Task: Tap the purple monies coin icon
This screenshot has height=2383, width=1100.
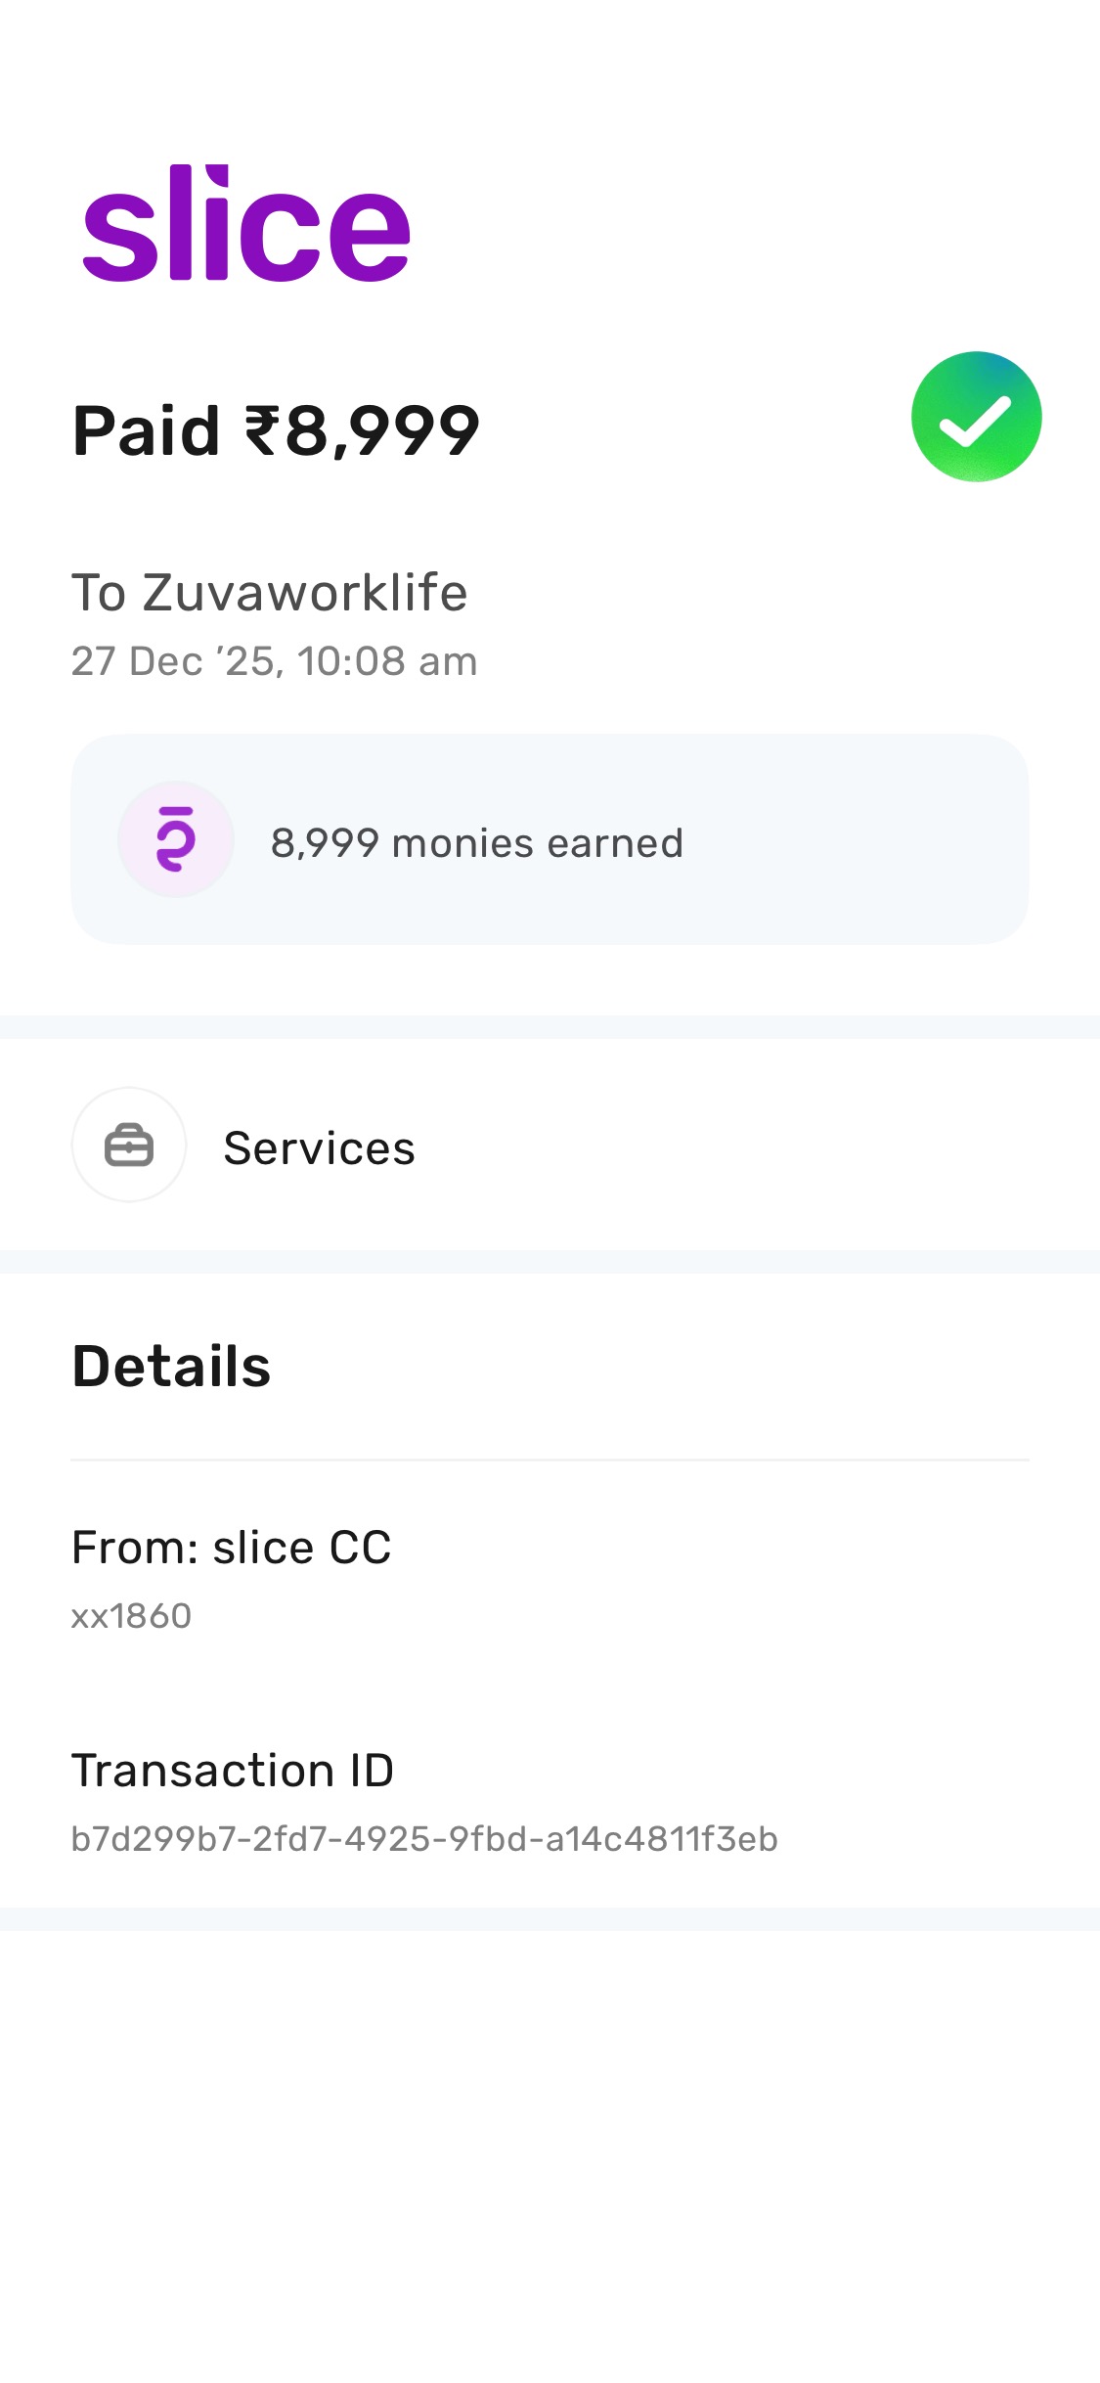Action: (x=176, y=839)
